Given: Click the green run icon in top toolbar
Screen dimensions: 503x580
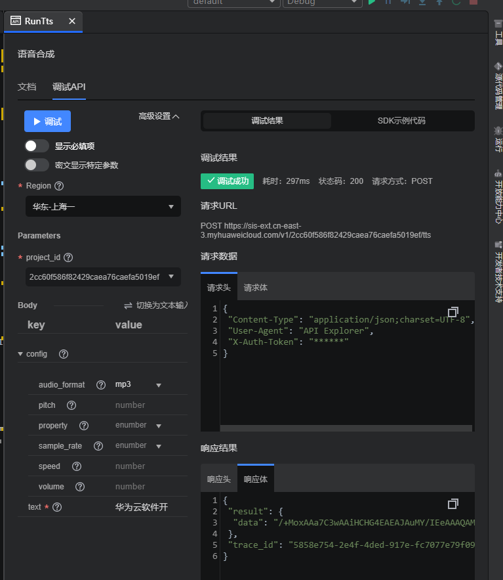Looking at the screenshot, I should click(372, 2).
